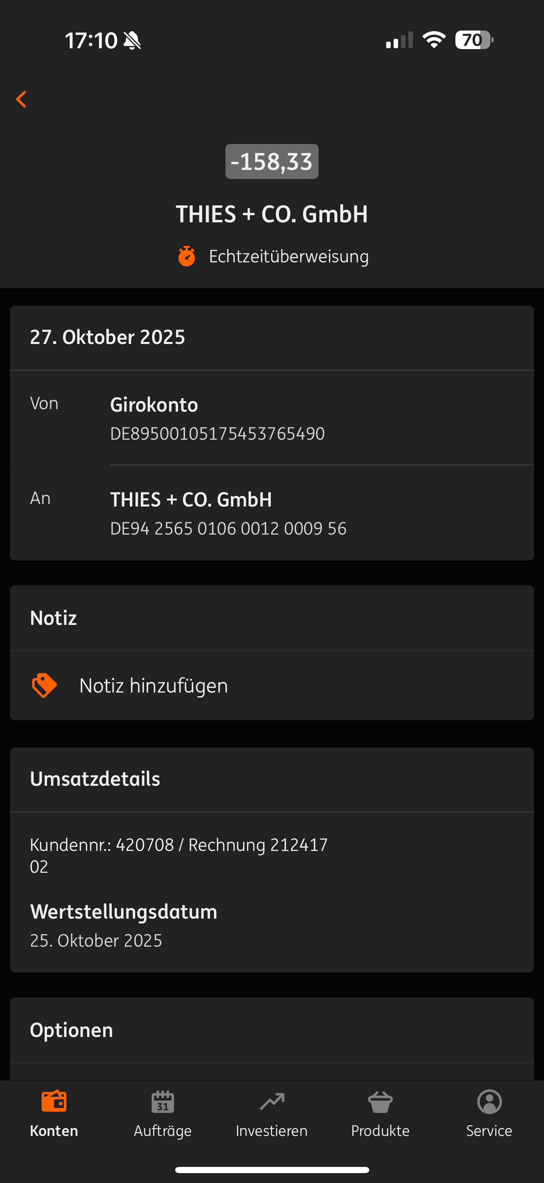Viewport: 544px width, 1183px height.
Task: Tap the -158,33 amount badge
Action: pyautogui.click(x=272, y=162)
